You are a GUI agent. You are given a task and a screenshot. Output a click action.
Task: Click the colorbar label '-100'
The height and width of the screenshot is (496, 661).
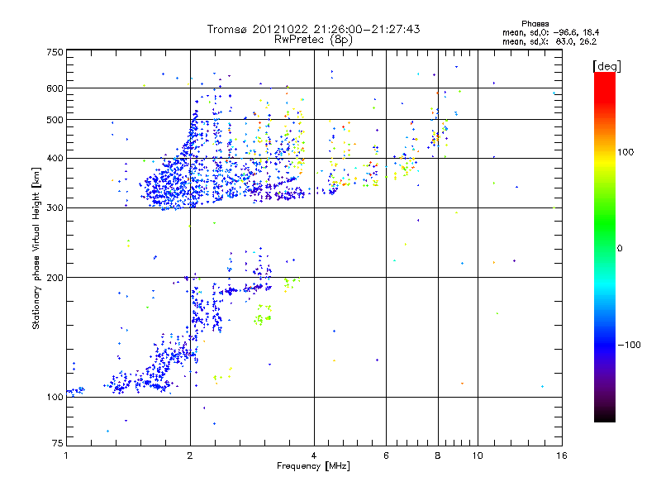click(x=629, y=345)
